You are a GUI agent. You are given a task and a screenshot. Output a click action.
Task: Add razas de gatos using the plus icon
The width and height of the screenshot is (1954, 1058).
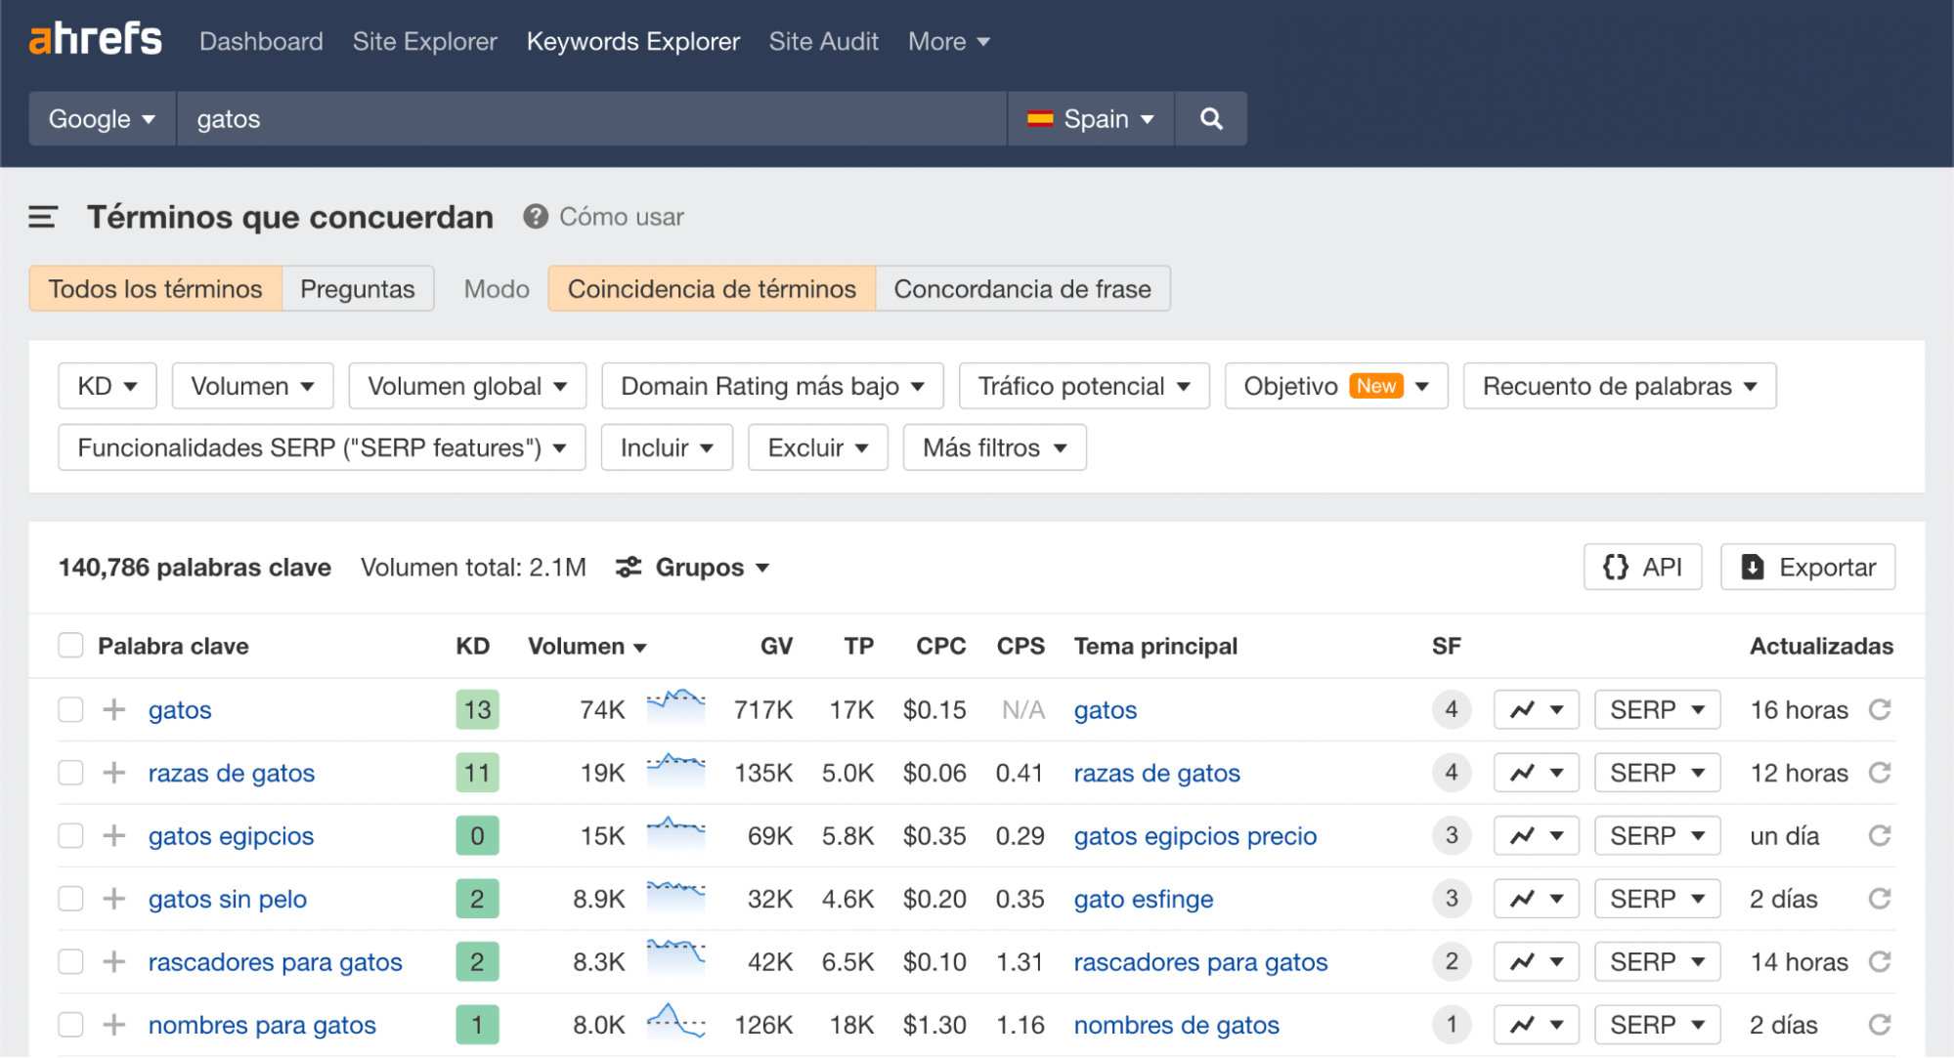click(114, 773)
